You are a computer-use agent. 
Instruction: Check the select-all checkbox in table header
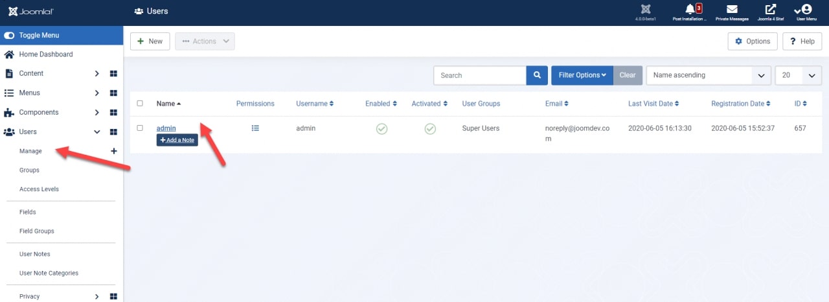pos(140,104)
